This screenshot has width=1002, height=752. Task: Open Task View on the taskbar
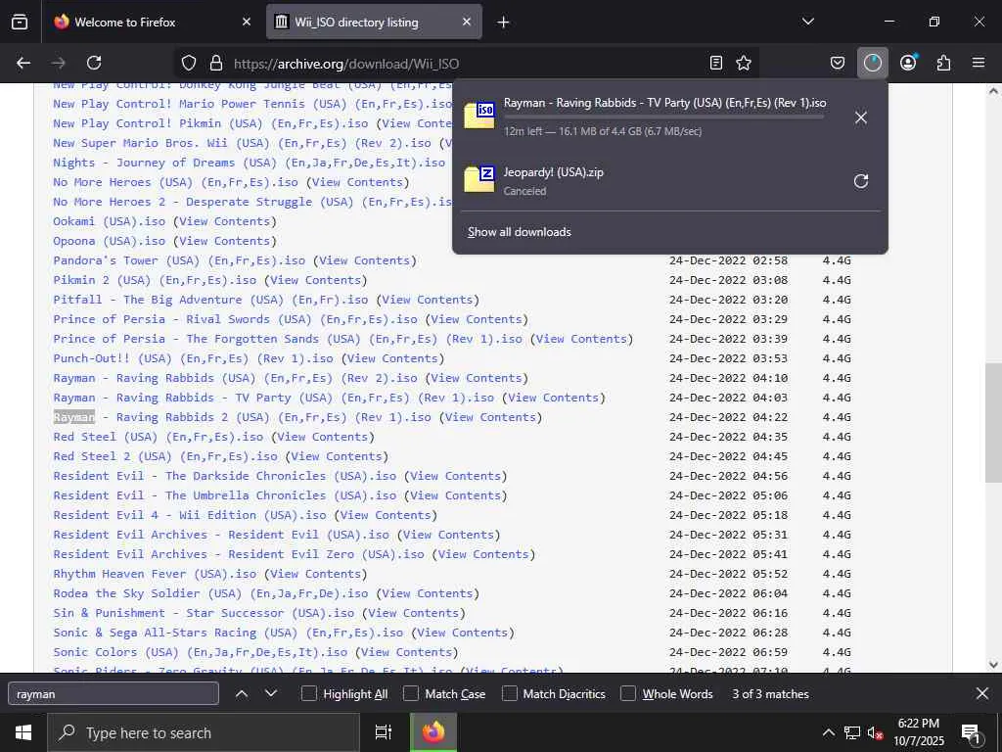click(x=384, y=732)
